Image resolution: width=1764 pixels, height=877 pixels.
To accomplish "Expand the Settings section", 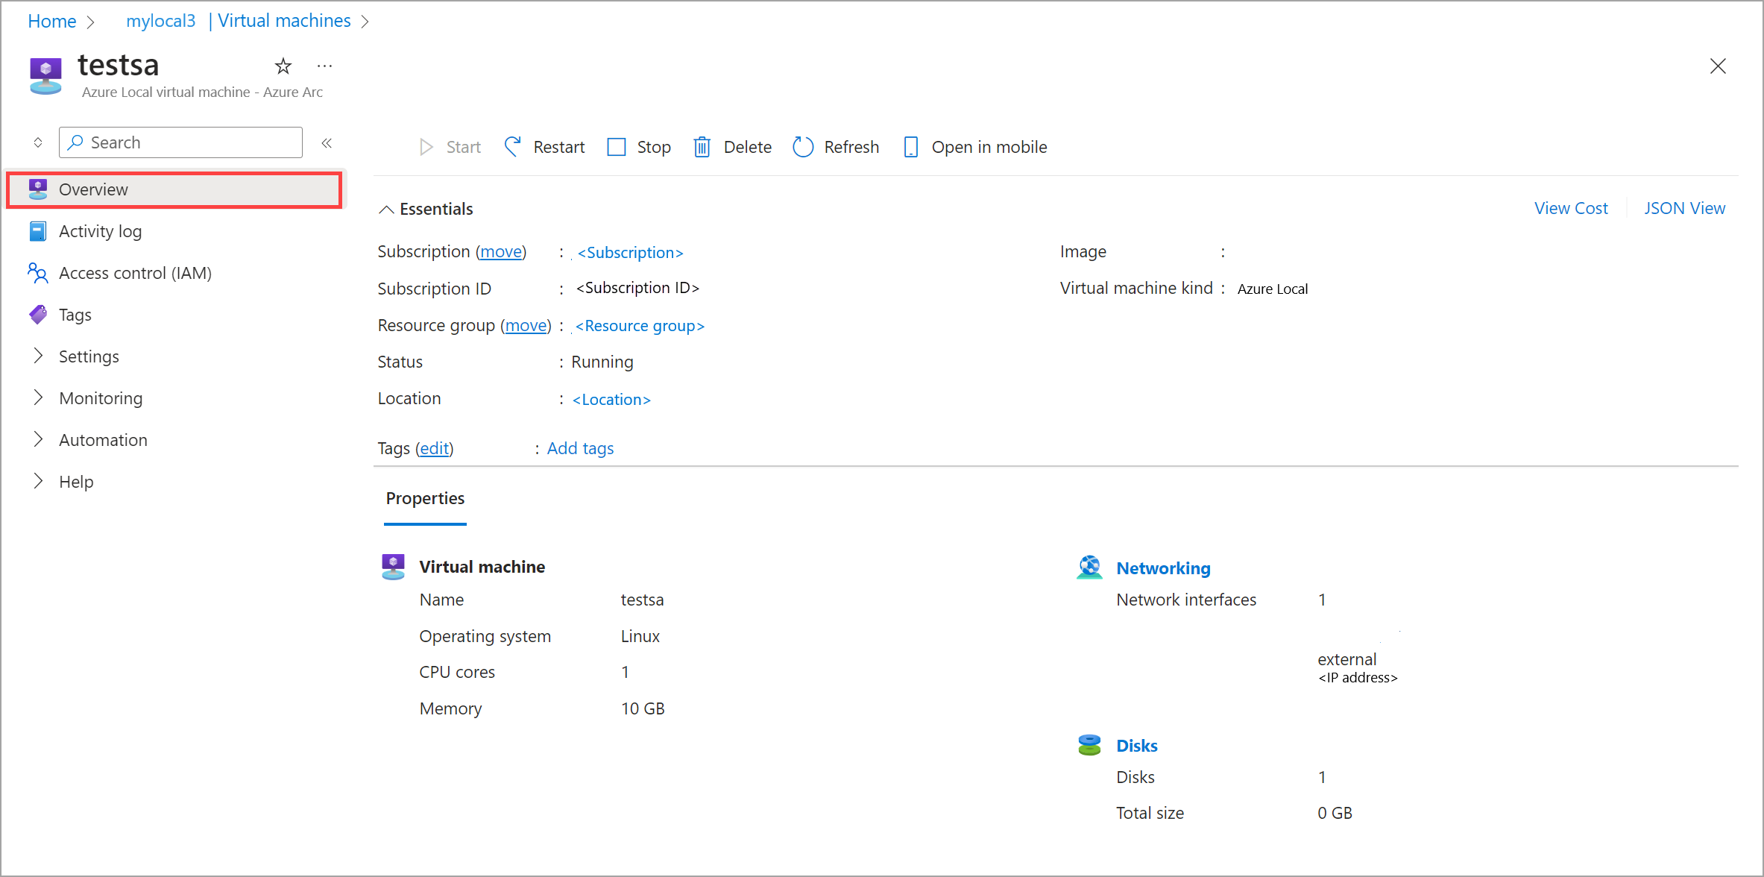I will (x=89, y=356).
